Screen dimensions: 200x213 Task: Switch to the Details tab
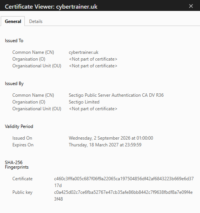(36, 21)
